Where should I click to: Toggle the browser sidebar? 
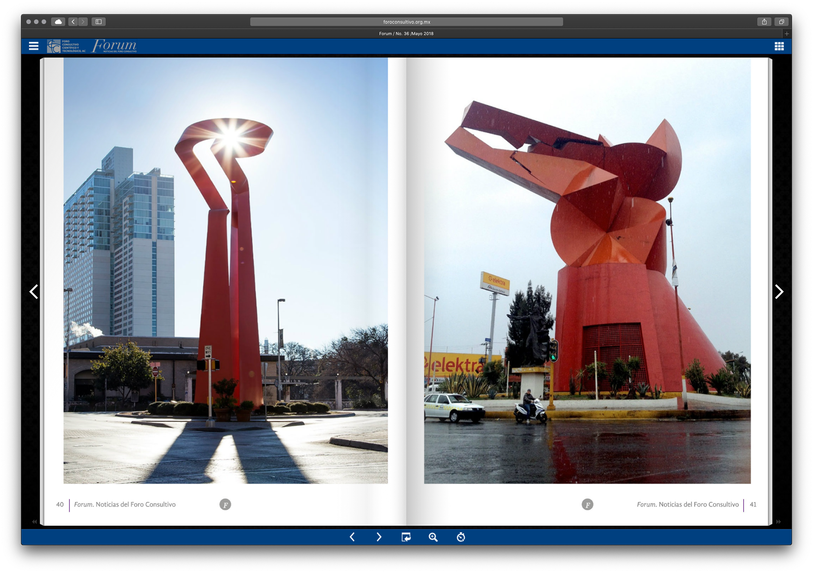[99, 22]
